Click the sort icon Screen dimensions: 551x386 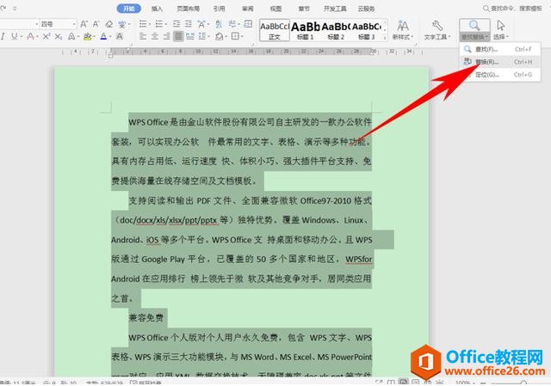click(219, 24)
